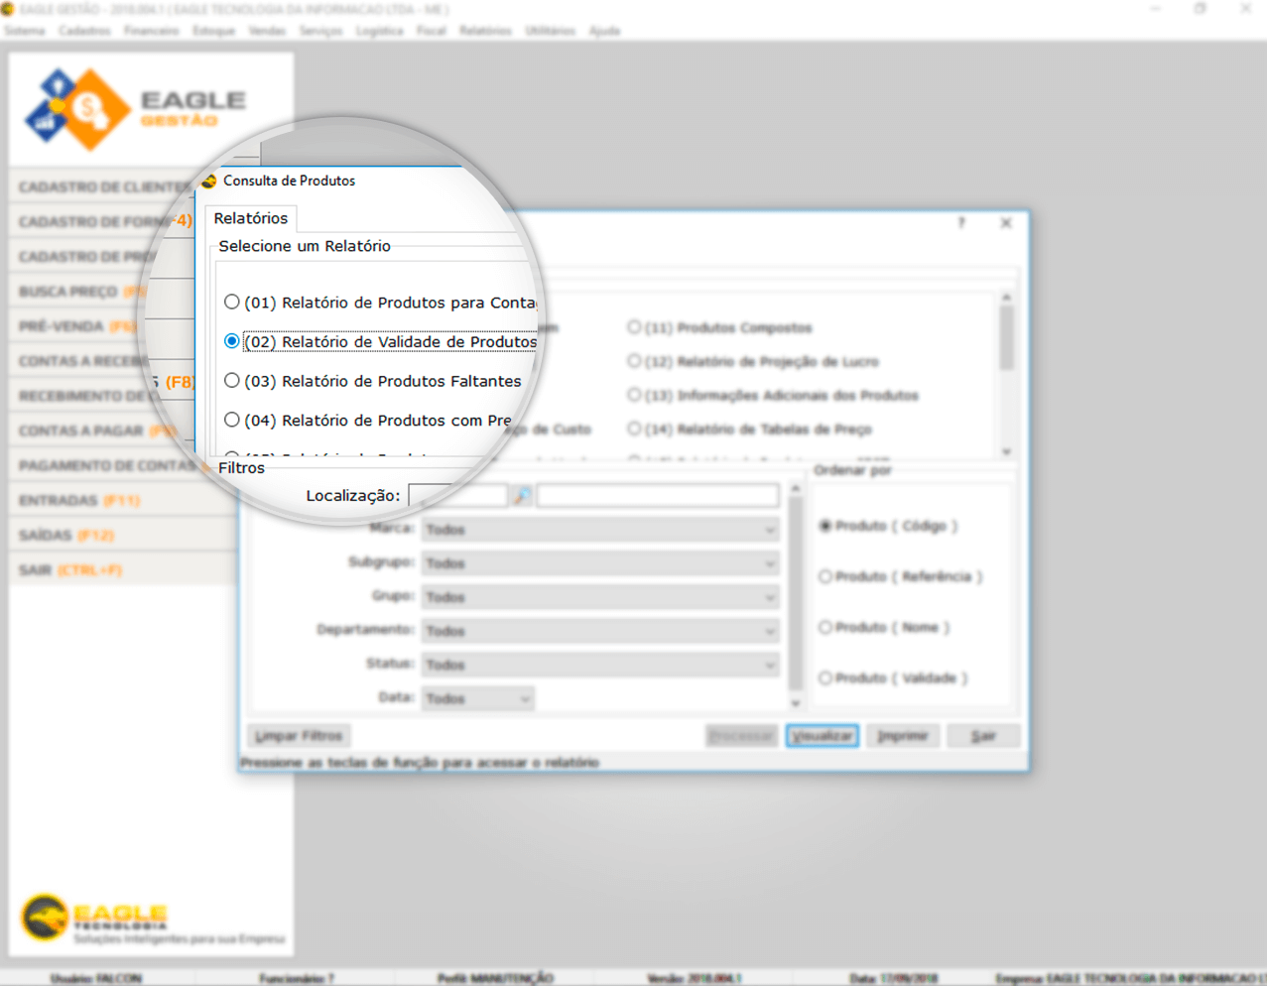Viewport: 1267px width, 986px height.
Task: Open the Ajuda menu
Action: click(x=604, y=31)
